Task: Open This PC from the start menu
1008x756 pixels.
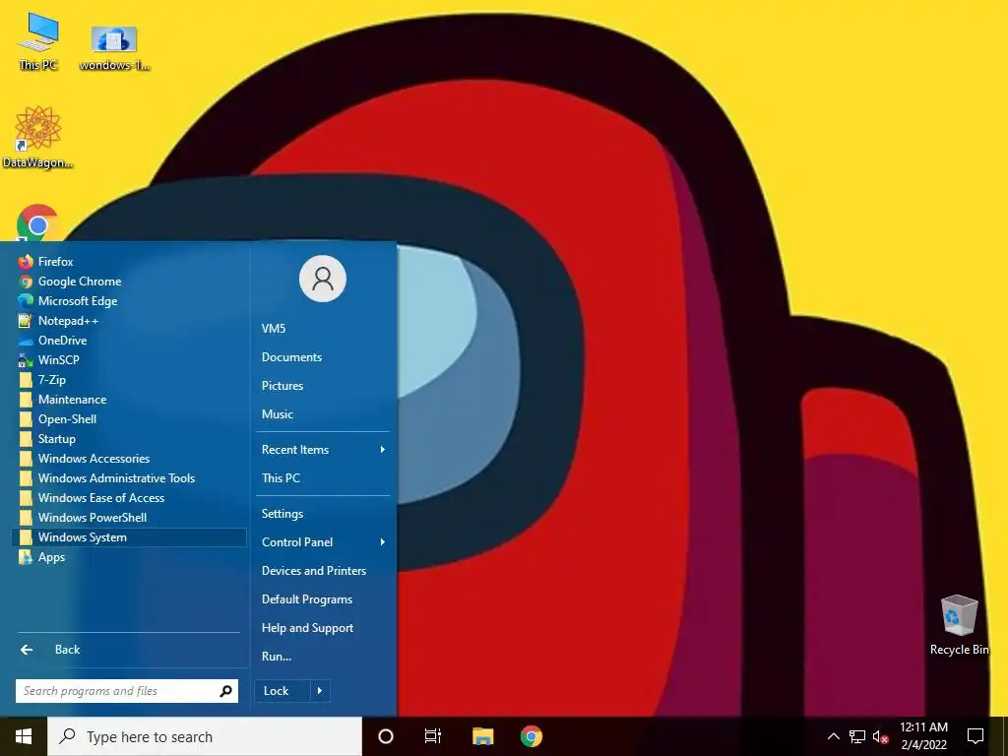Action: pos(323,478)
